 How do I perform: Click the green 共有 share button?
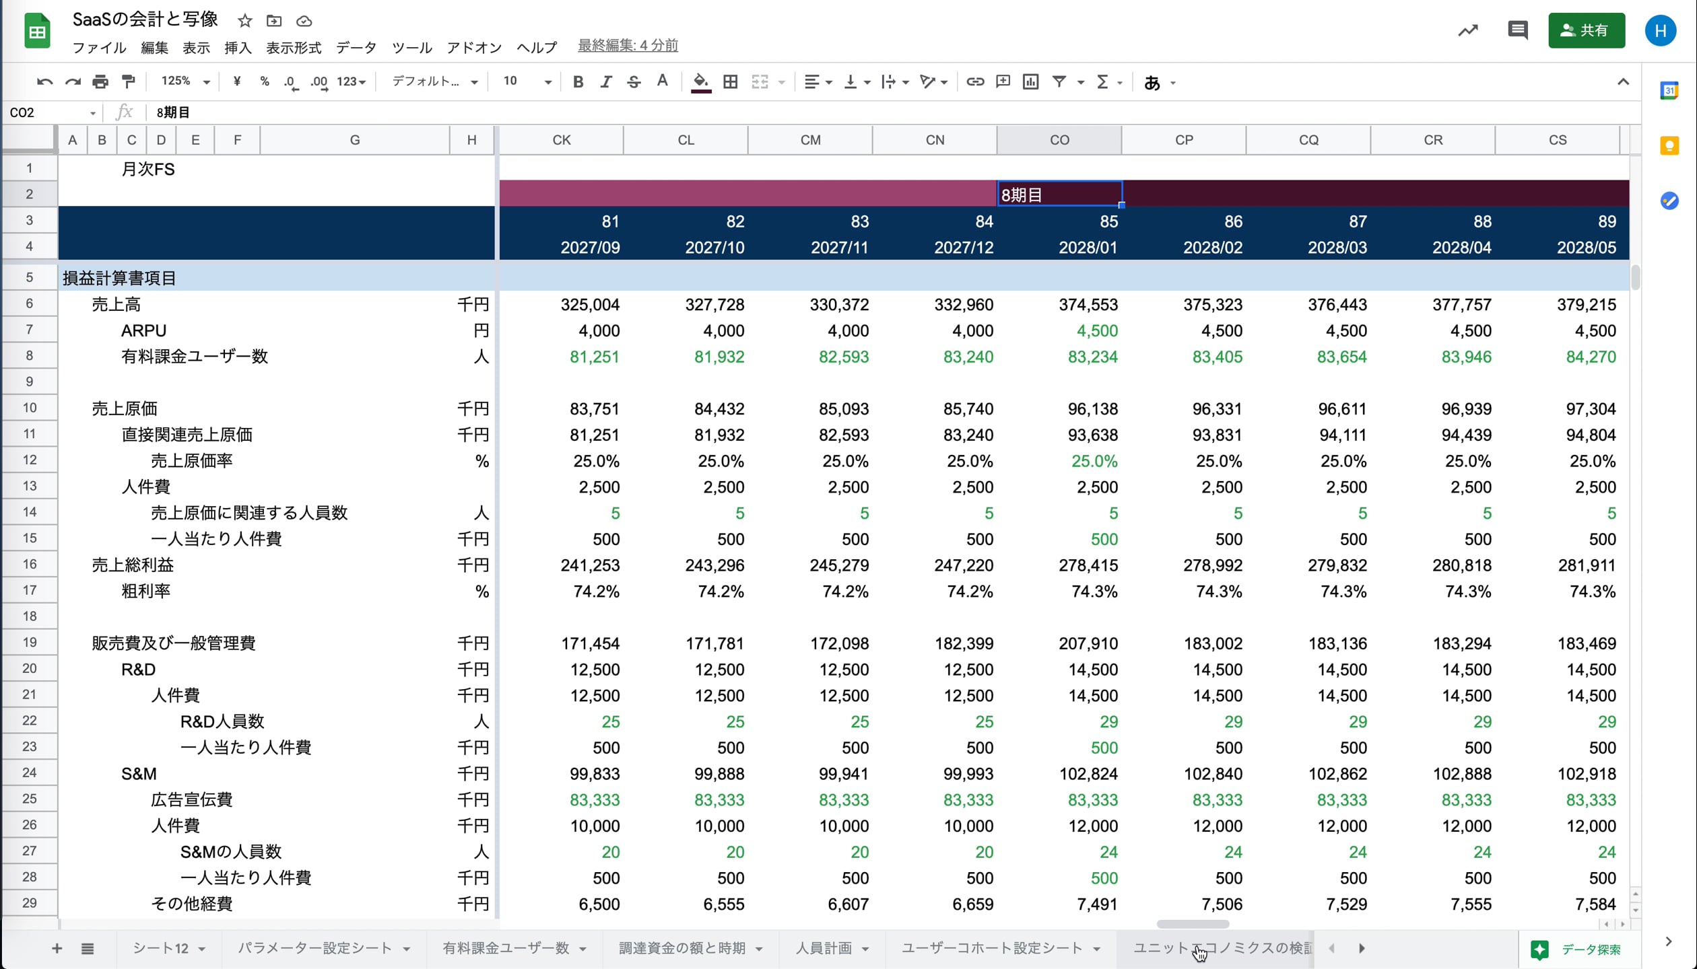click(x=1586, y=30)
